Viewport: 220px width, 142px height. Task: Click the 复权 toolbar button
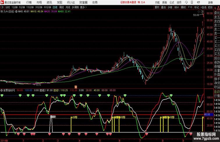point(157,7)
